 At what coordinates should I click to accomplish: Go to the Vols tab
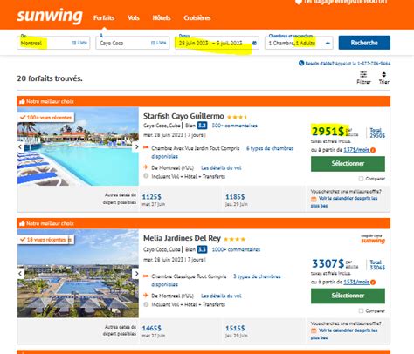pos(134,18)
